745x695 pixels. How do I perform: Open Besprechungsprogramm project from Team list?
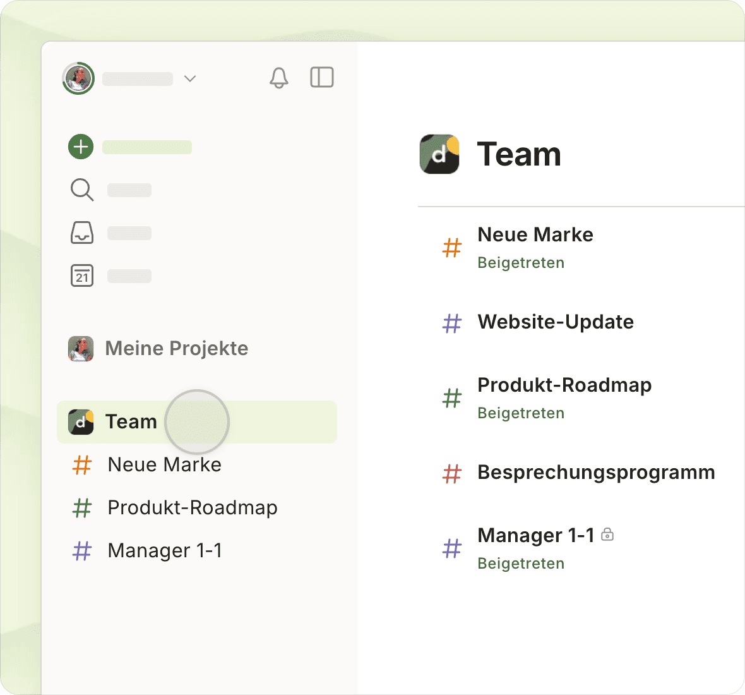tap(595, 472)
